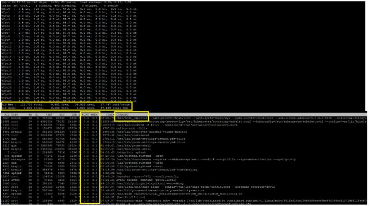Click the %CPU column header
Viewport: 369px width, 206px height.
[84, 114]
